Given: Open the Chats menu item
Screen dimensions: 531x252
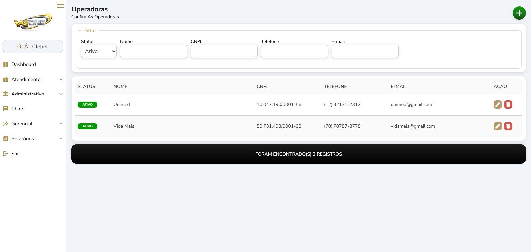Looking at the screenshot, I should 18,109.
